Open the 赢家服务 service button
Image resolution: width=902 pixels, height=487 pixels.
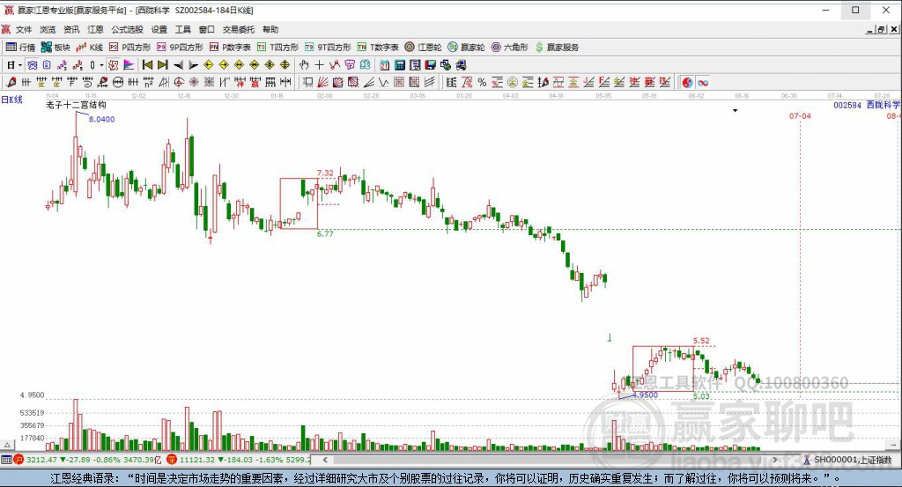pos(557,48)
